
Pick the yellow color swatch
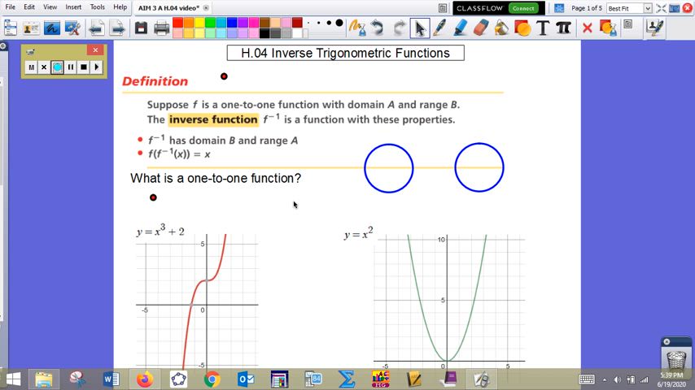pos(199,23)
